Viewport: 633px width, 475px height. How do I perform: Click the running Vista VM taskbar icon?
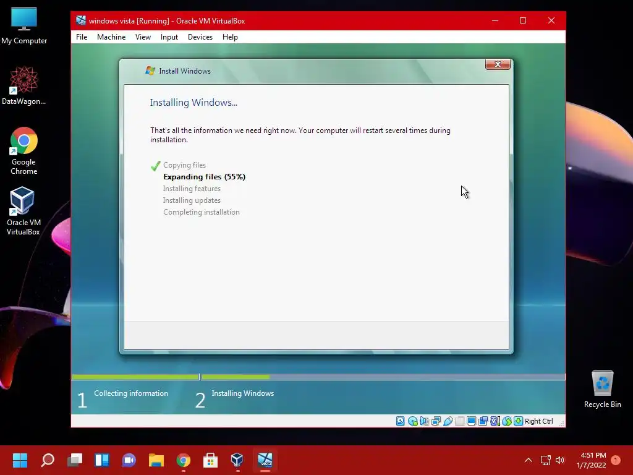click(x=265, y=460)
